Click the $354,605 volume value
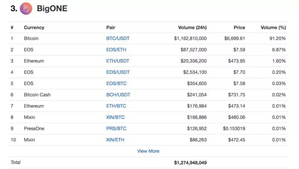Screen dimensions: 299x169 click(197, 83)
